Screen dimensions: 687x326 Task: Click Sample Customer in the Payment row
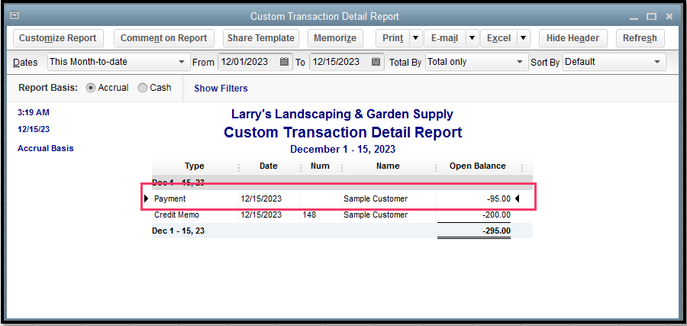pyautogui.click(x=376, y=199)
